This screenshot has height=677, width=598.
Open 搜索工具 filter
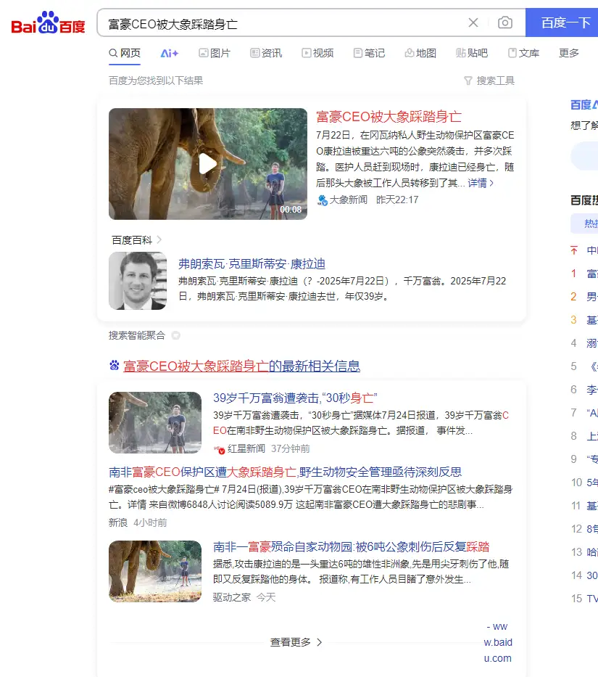point(489,81)
